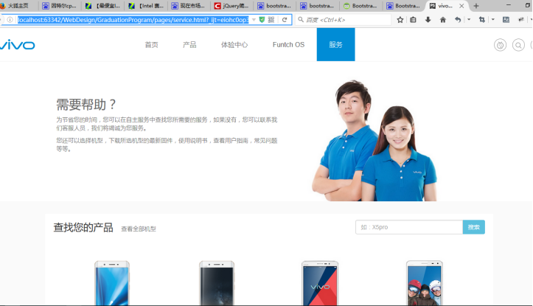This screenshot has width=533, height=306.
Task: Switch to the 【最便宜... tab
Action: pos(103,6)
